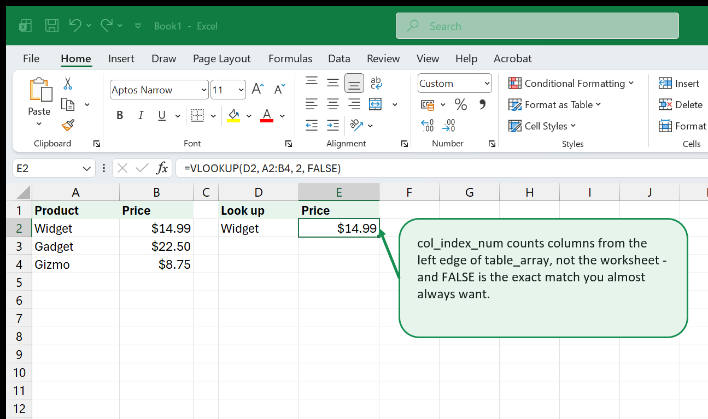Open Insert Function fx dialog
708x419 pixels.
pyautogui.click(x=162, y=168)
